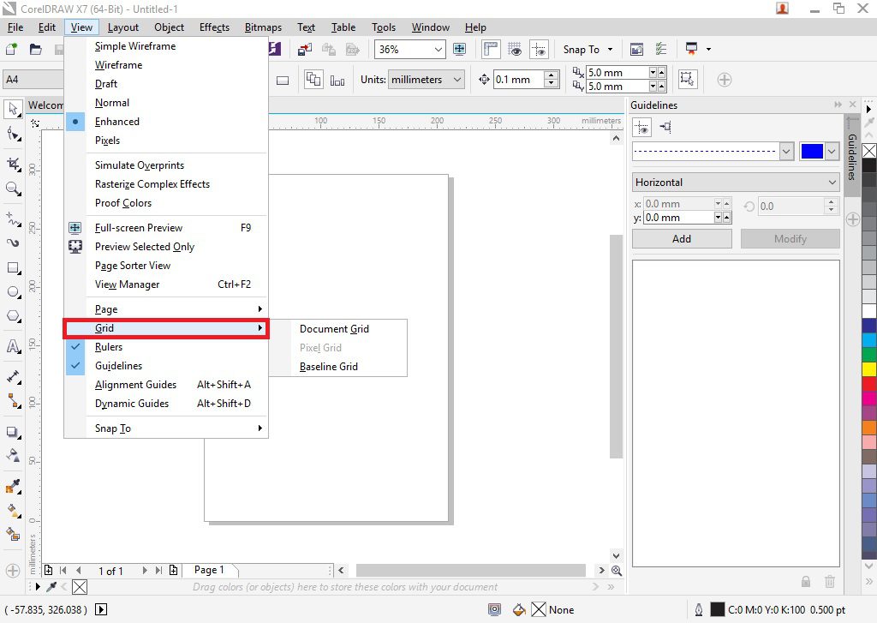Click the Open folder icon

36,49
